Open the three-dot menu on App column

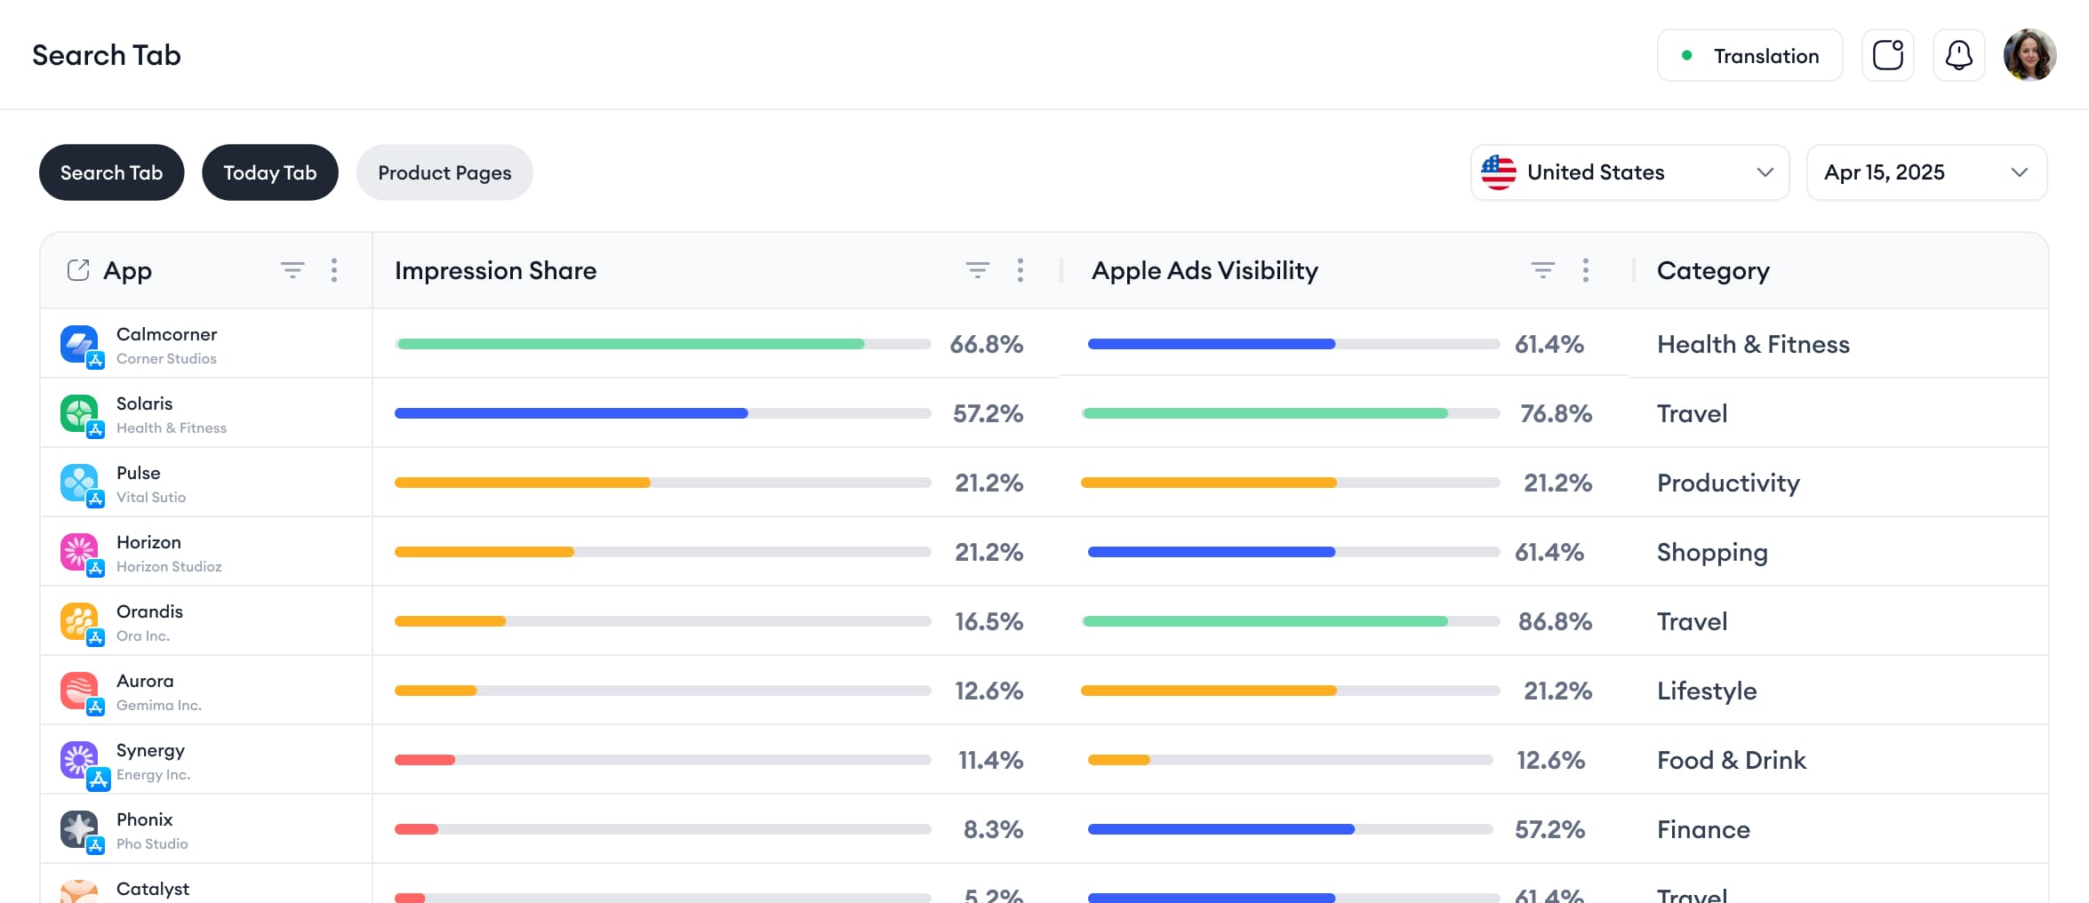[334, 268]
